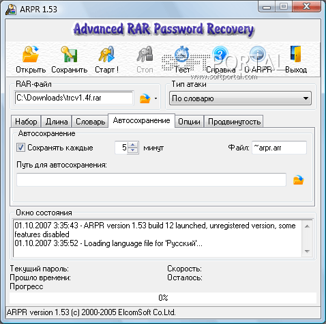
Task: Toggle the Сохранять каждые checkbox
Action: [20, 148]
